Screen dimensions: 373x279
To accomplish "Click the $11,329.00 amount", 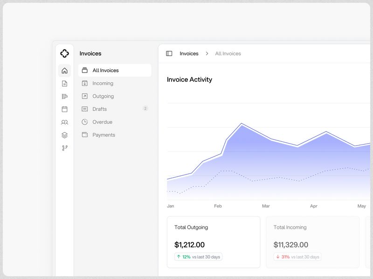I will pyautogui.click(x=290, y=245).
